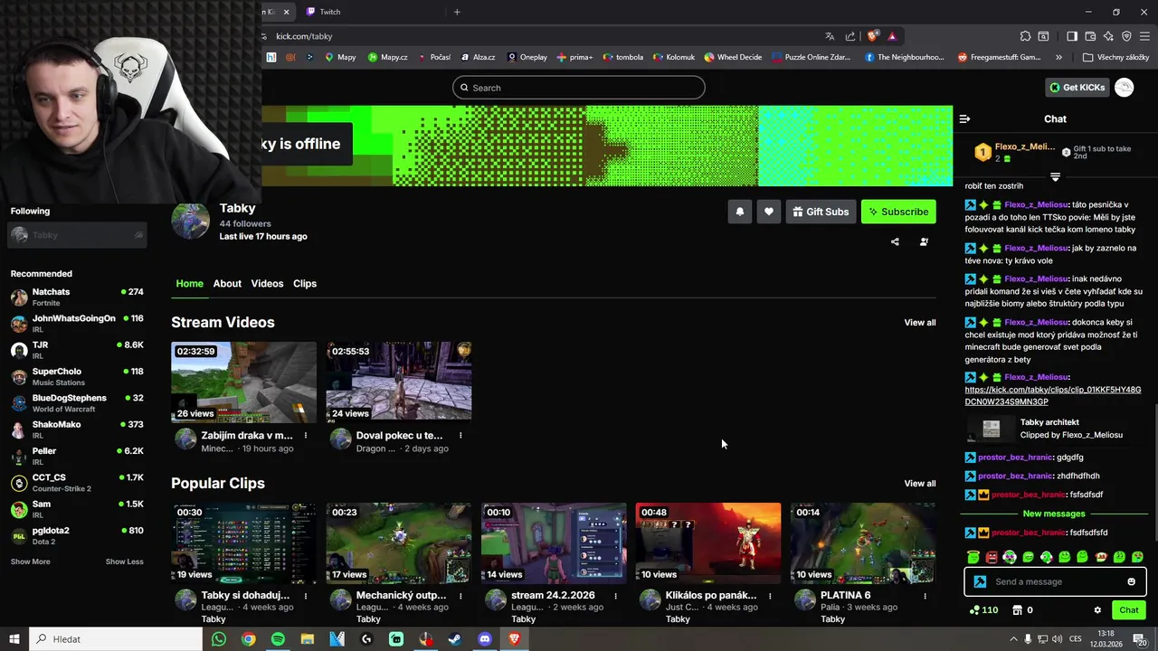Switch to the Videos tab
This screenshot has height=651, width=1158.
tap(267, 284)
